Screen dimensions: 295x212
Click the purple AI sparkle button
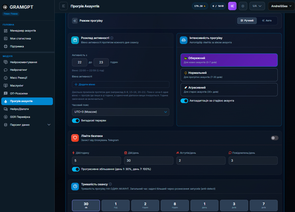click(232, 6)
